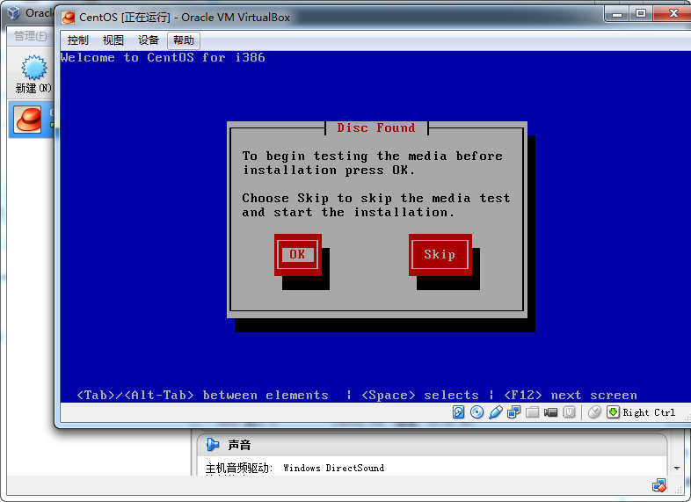Open the network adapters status icon

[513, 412]
